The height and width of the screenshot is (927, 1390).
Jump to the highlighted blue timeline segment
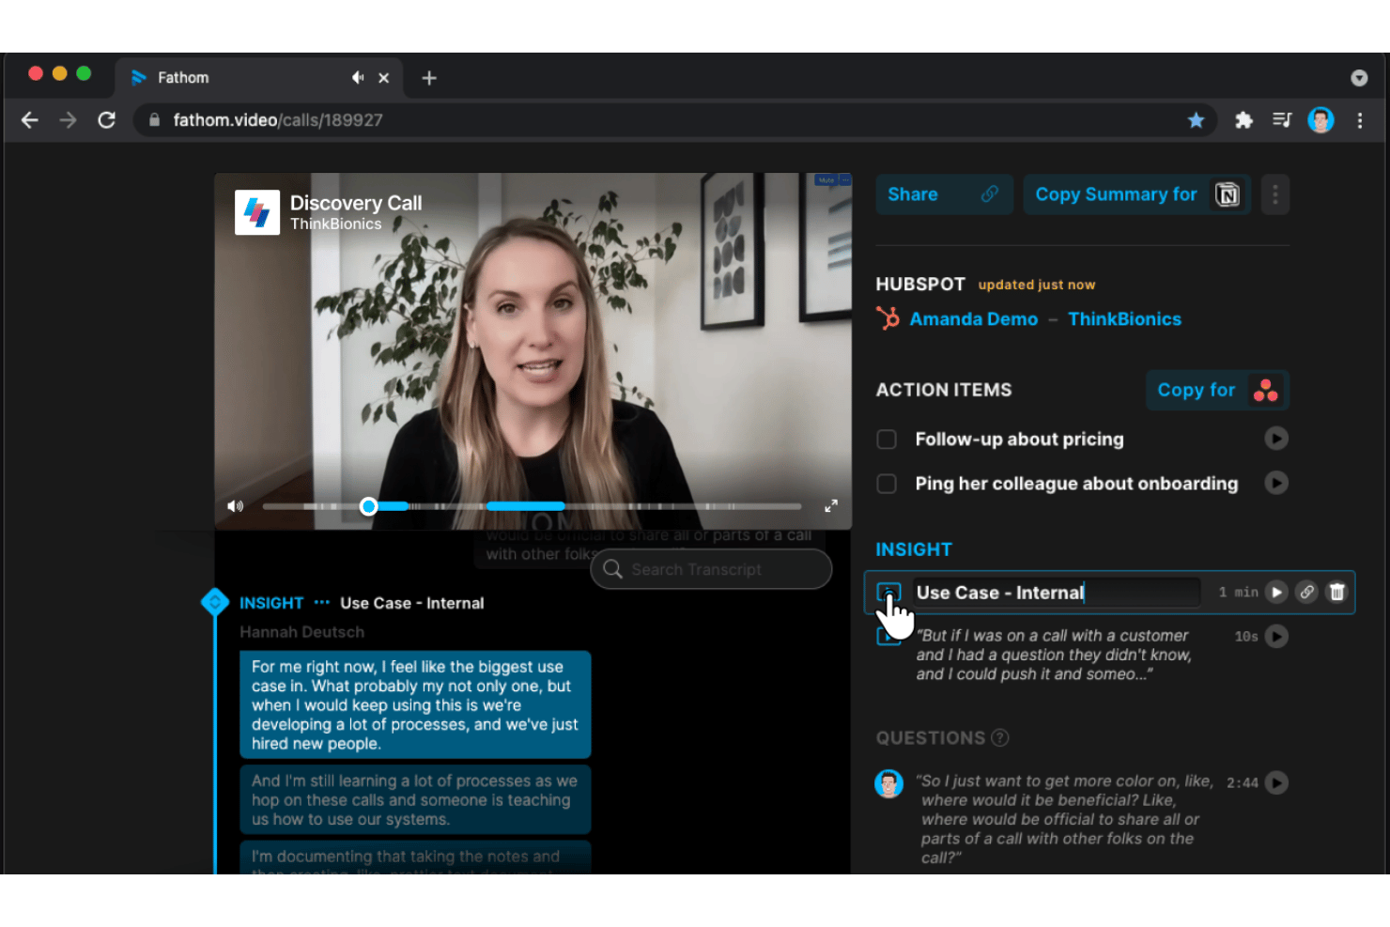point(525,506)
